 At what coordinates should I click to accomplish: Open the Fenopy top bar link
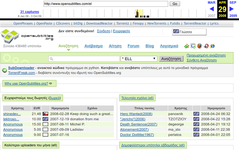pyautogui.click(x=138, y=23)
